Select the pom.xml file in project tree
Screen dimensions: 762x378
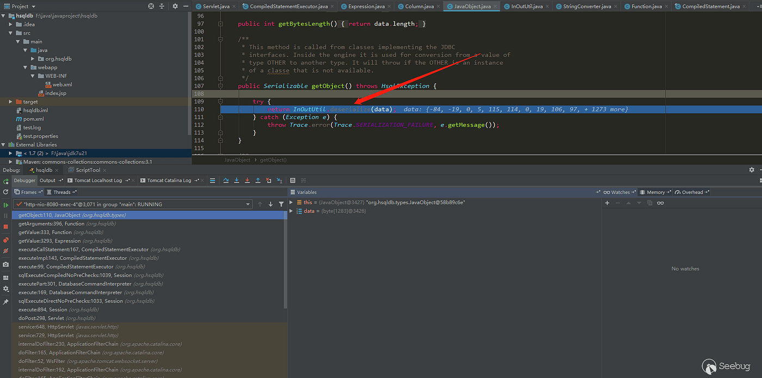tap(33, 119)
